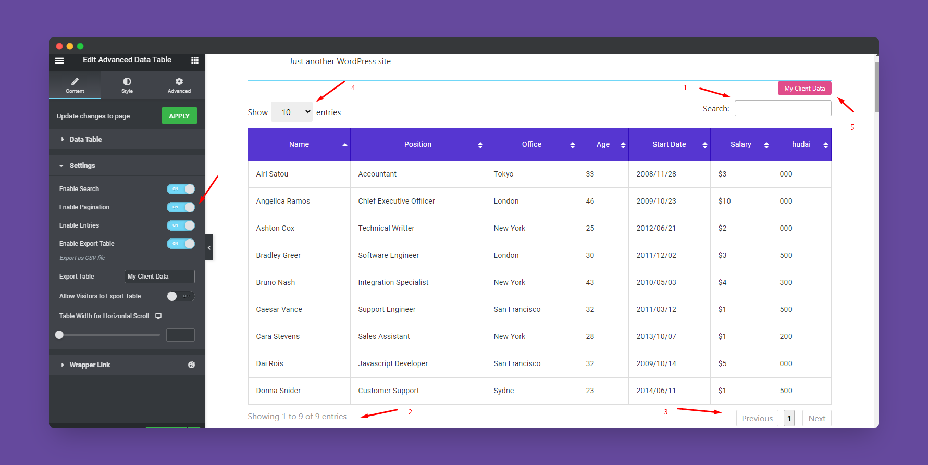Enable Allow Visitors to Export Table
Viewport: 928px width, 465px height.
click(180, 296)
